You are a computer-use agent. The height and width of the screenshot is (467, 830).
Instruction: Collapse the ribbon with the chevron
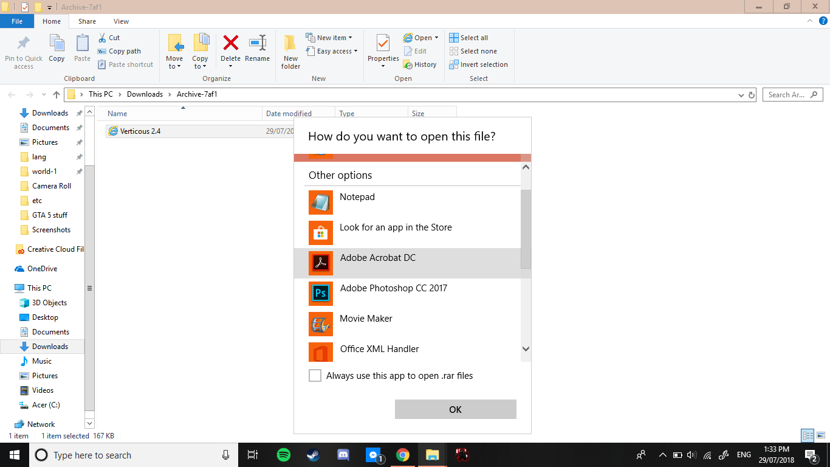pos(810,21)
